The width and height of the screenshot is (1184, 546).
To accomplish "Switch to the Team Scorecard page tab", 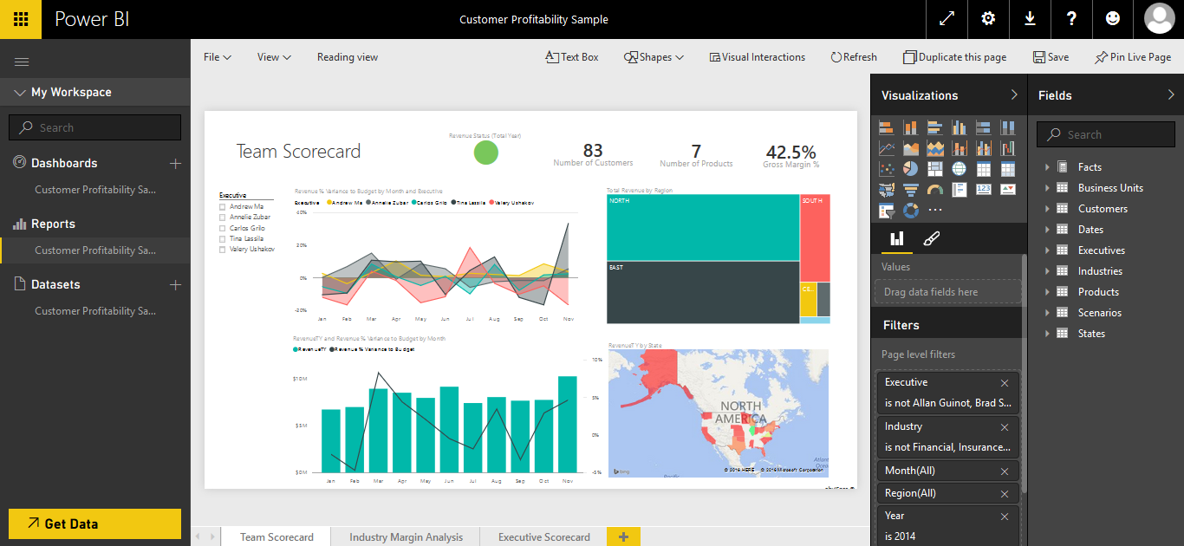I will (x=276, y=536).
